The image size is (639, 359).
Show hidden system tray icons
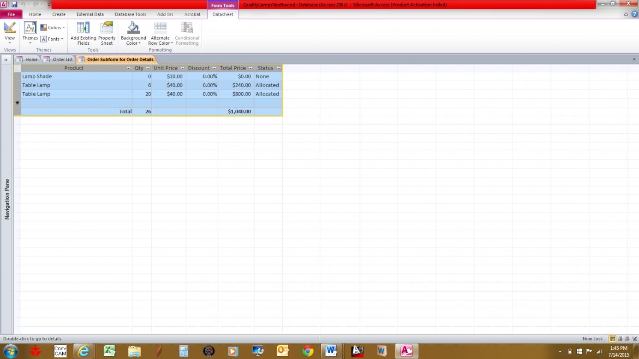pos(561,352)
